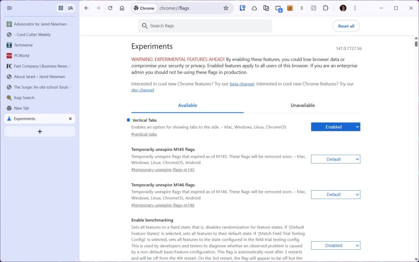Viewport: 419px width, 262px height.
Task: Open the Vertical Tabs Enabled dropdown
Action: click(336, 127)
